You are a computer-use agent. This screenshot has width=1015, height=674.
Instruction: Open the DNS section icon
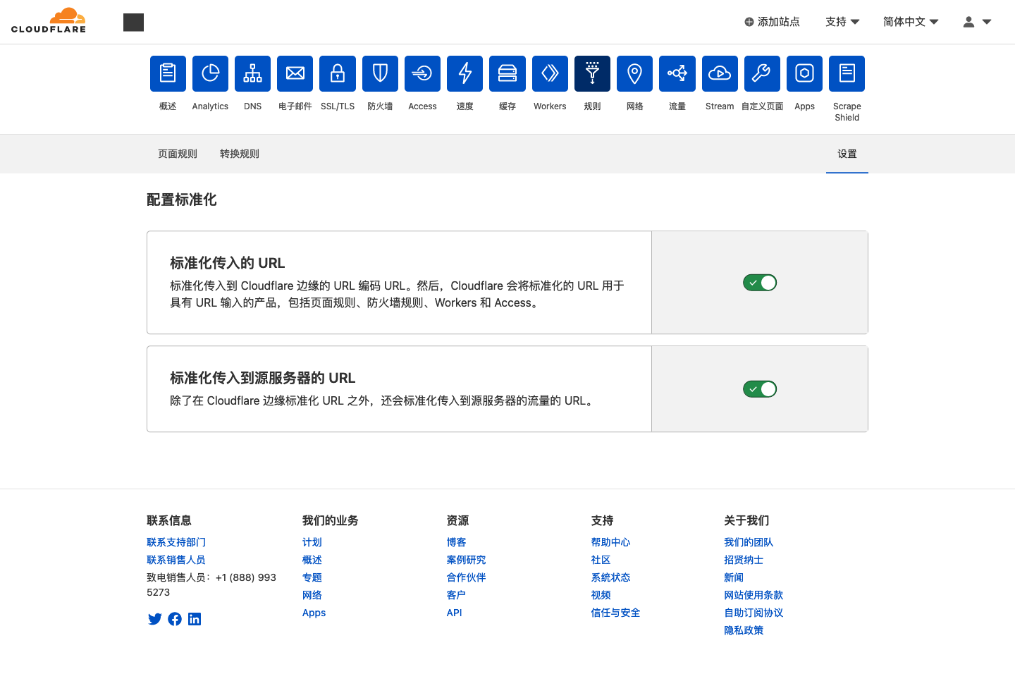point(252,73)
